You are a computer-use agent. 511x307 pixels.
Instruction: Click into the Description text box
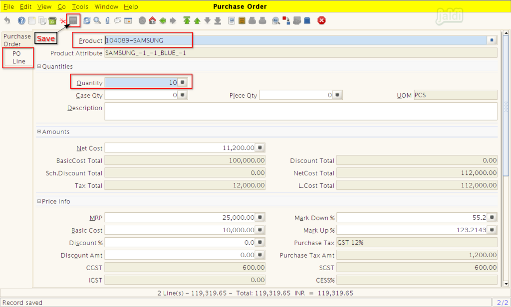301,111
